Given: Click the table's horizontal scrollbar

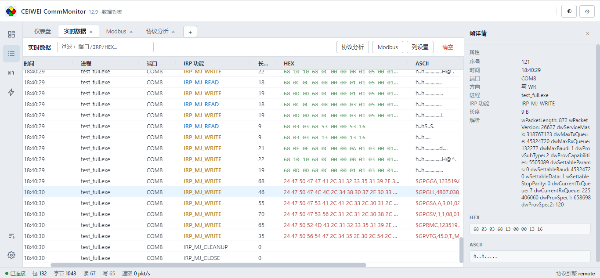Looking at the screenshot, I should pyautogui.click(x=208, y=265).
